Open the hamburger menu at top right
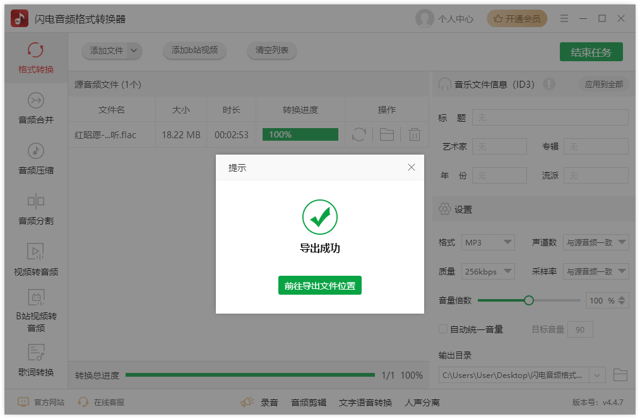Viewport: 640px width, 419px height. pyautogui.click(x=564, y=18)
